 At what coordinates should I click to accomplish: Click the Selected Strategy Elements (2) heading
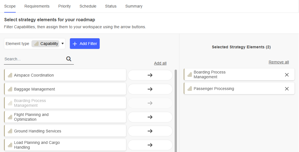point(241,47)
